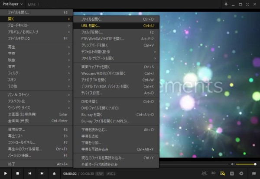This screenshot has height=179, width=260.
Task: Pin window on top icon
Action: (226, 4)
